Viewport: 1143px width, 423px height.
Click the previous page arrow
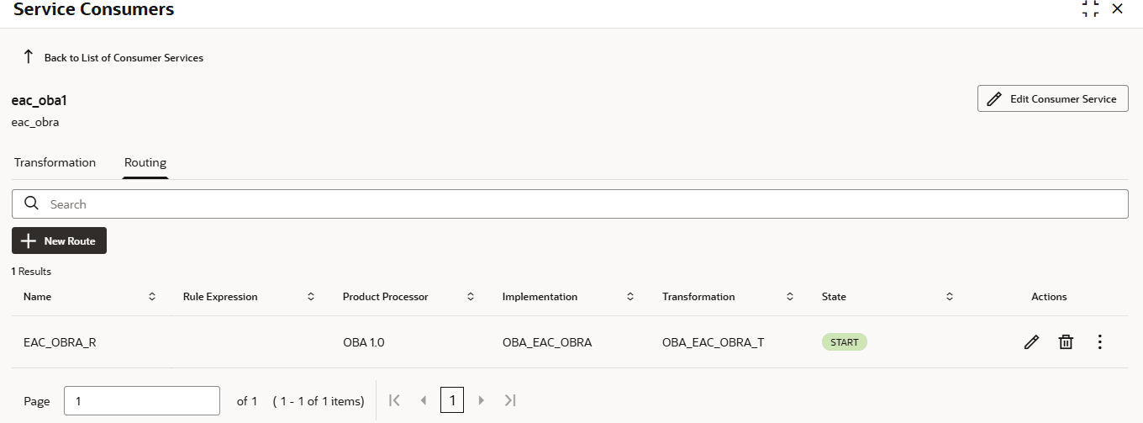coord(423,401)
